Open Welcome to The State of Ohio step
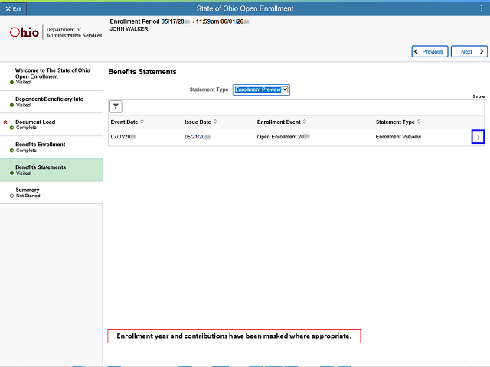 (51, 76)
